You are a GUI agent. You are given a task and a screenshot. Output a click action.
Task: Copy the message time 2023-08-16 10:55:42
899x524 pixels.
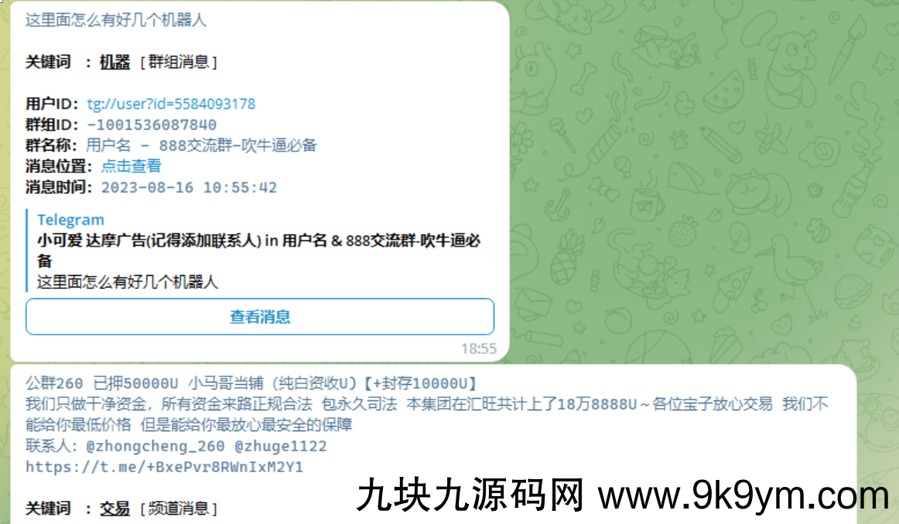[x=190, y=187]
